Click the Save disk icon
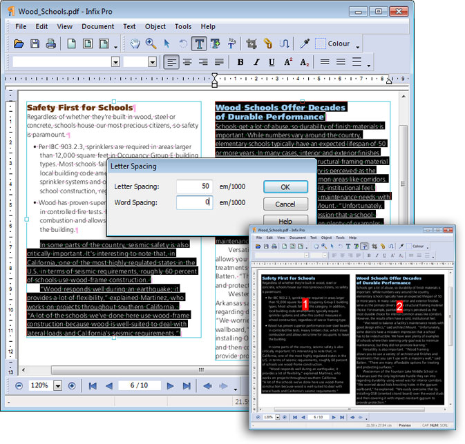465x444 pixels. click(x=35, y=44)
